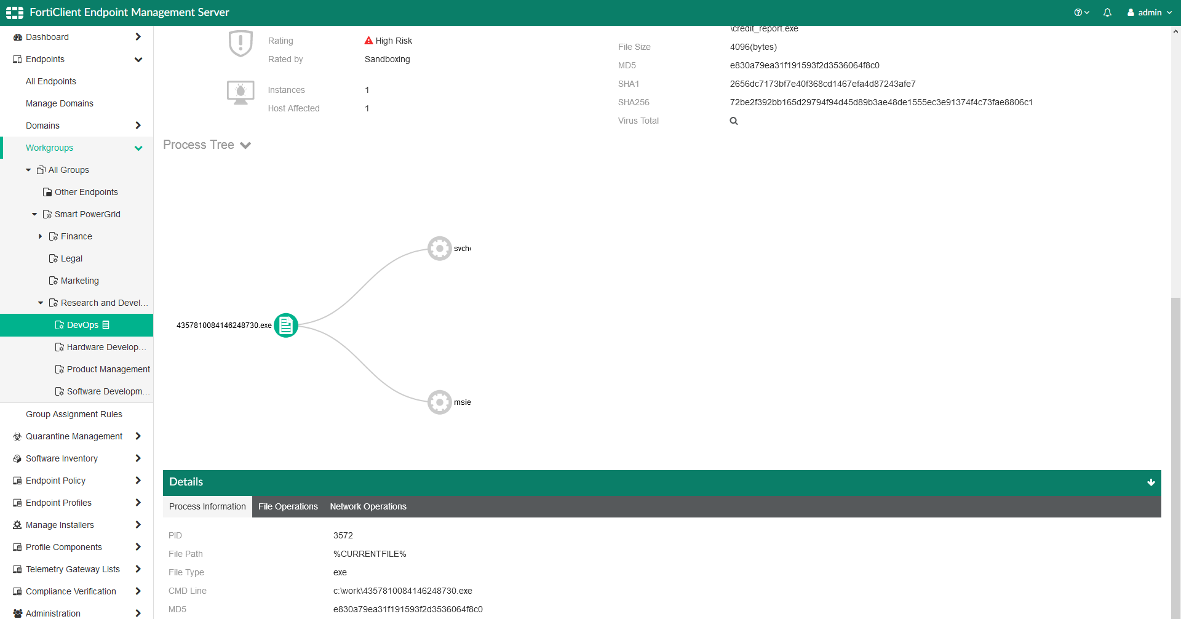The height and width of the screenshot is (619, 1181).
Task: Expand the Dashboard menu chevron
Action: (138, 37)
